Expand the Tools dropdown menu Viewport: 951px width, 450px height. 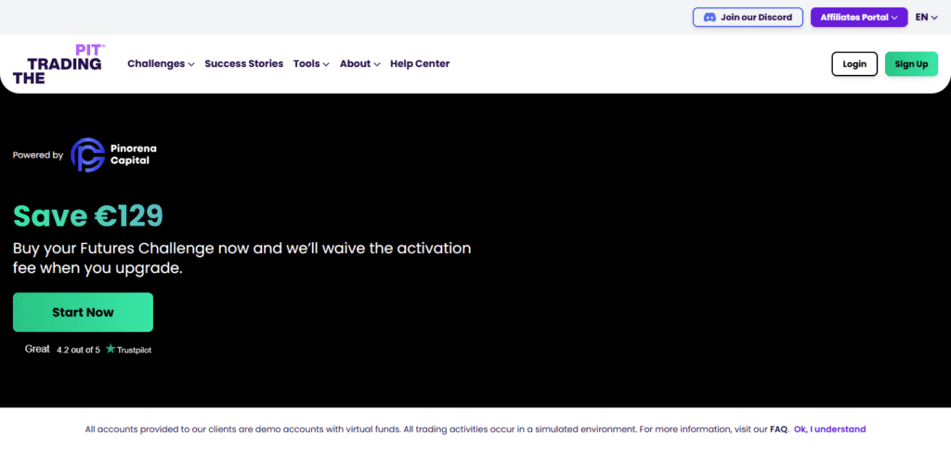point(311,64)
